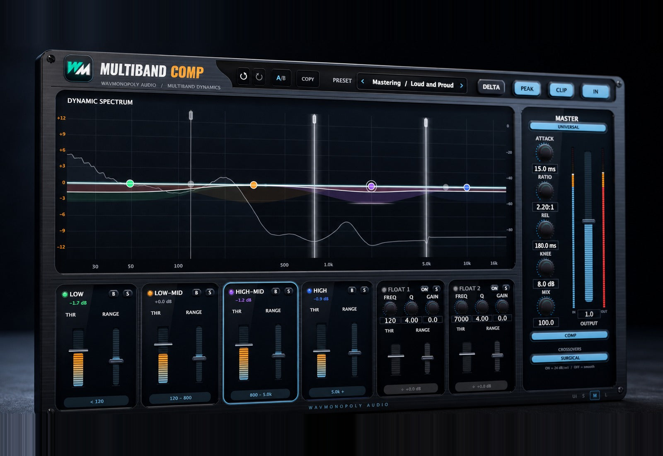The height and width of the screenshot is (456, 663).
Task: Switch FLOAT 1 ON toggle
Action: point(424,289)
